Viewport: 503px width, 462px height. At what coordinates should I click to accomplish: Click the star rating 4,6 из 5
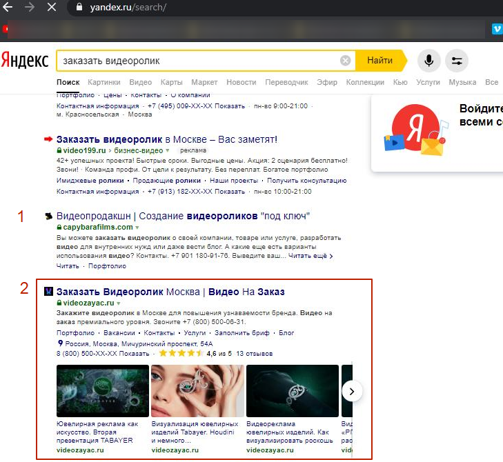(x=195, y=354)
